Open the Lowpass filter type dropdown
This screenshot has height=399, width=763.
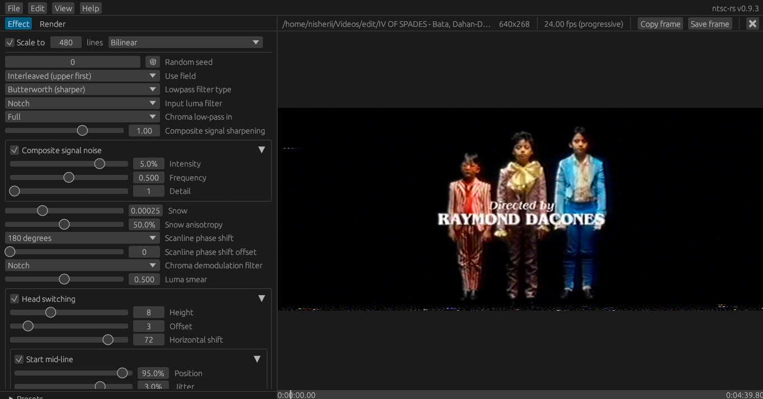coord(83,89)
